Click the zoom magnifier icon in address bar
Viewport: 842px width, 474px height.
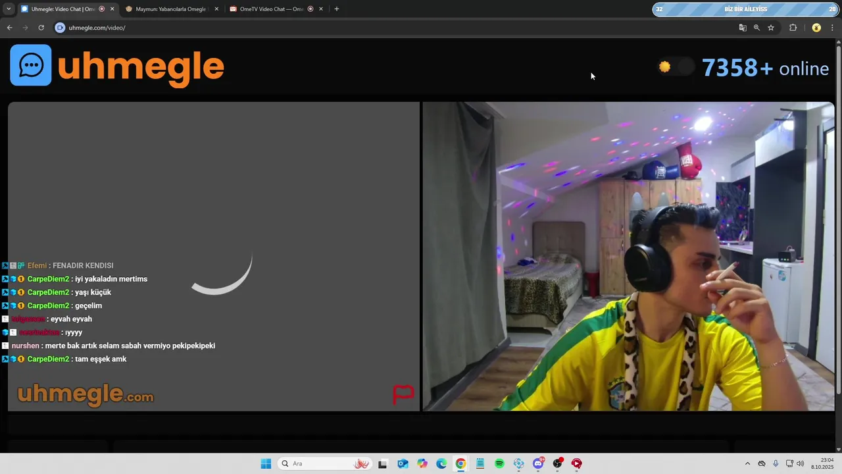[756, 28]
